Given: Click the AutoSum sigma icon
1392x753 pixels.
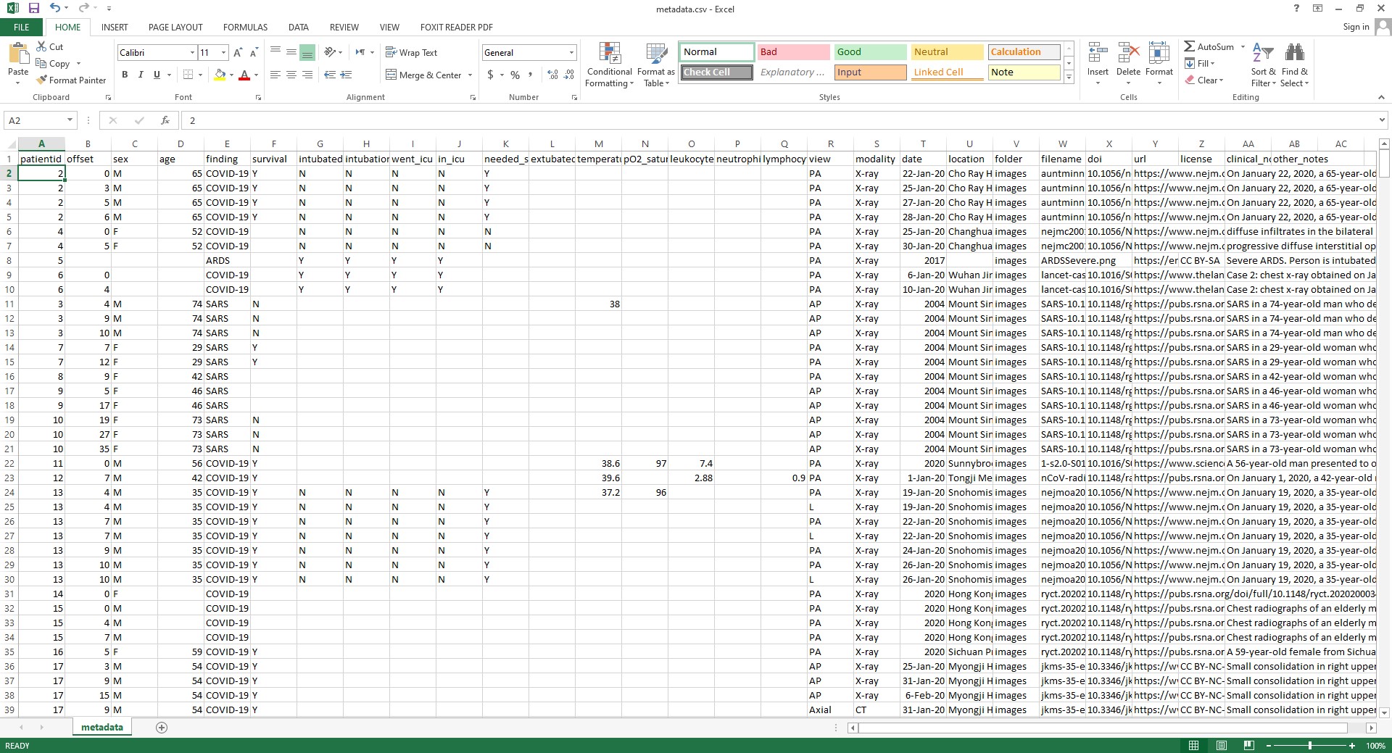Looking at the screenshot, I should [1190, 46].
